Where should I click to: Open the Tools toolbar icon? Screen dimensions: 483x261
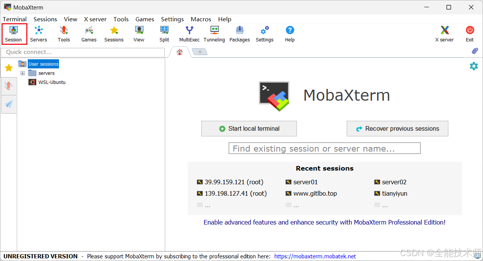coord(64,34)
